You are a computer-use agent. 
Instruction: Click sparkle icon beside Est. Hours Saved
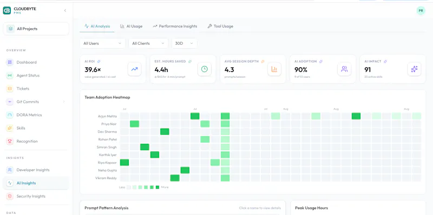click(x=190, y=62)
